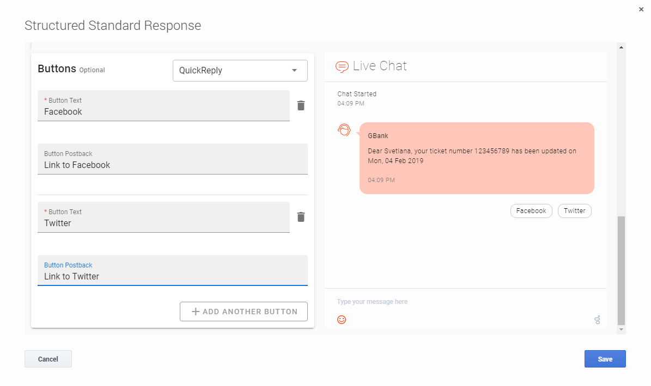Click the chat options icon at bottom right
This screenshot has width=651, height=386.
coord(597,320)
